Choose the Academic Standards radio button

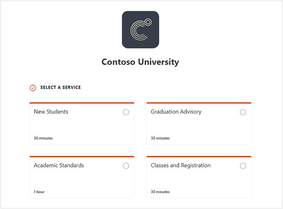click(x=126, y=166)
